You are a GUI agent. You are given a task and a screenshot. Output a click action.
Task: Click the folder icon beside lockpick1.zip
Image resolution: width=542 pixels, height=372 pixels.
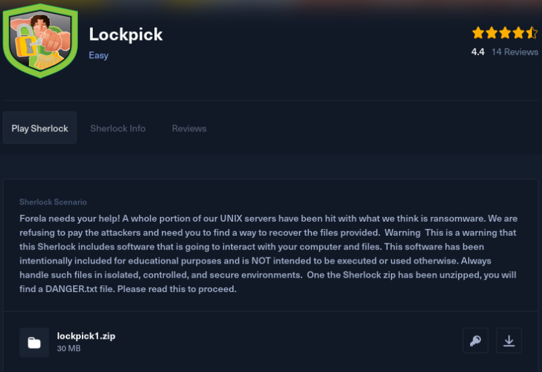(34, 342)
